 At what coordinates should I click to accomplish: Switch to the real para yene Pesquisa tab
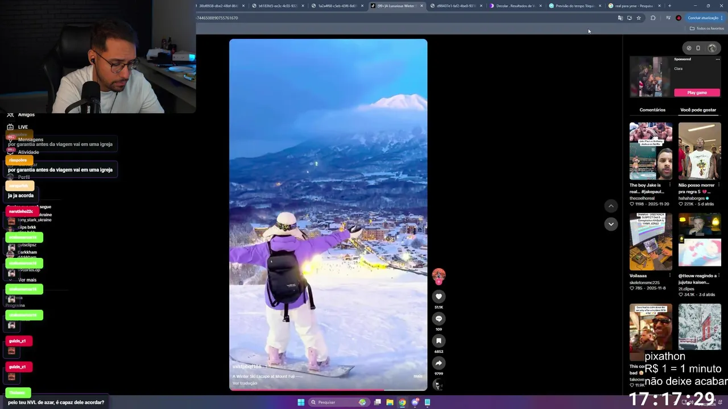[634, 6]
